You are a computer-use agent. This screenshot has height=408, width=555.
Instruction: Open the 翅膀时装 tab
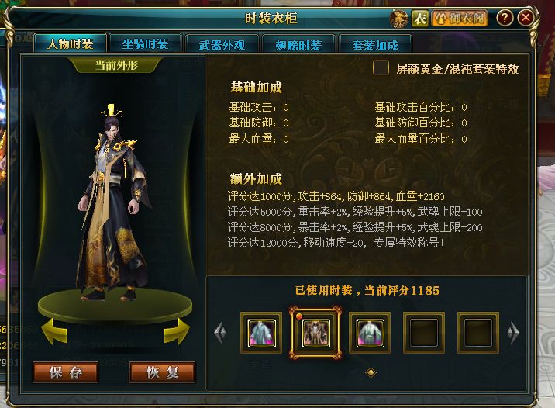pyautogui.click(x=298, y=45)
